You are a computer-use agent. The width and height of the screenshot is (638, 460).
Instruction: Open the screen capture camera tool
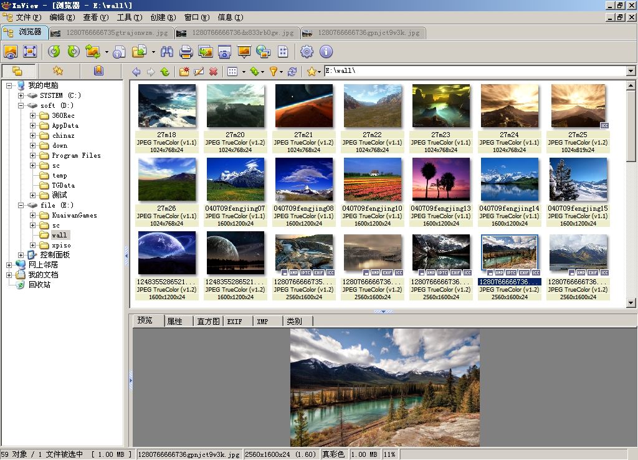pos(224,52)
